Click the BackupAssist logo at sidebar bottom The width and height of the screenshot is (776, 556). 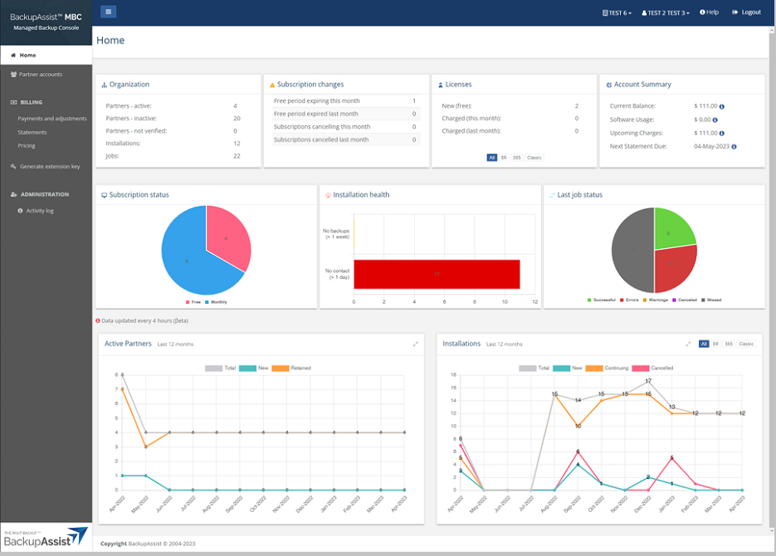tap(46, 537)
